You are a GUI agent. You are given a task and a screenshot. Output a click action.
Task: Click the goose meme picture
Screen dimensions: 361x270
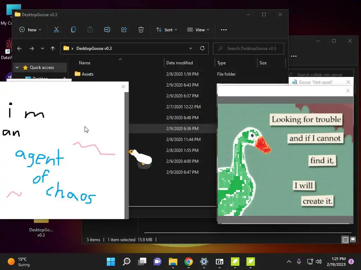point(286,160)
